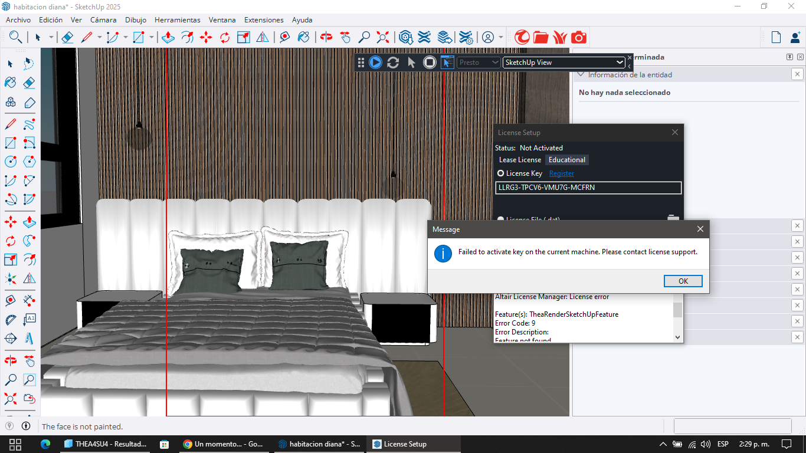Switch to THEA4SU4 taskbar window
Image resolution: width=806 pixels, height=453 pixels.
106,444
